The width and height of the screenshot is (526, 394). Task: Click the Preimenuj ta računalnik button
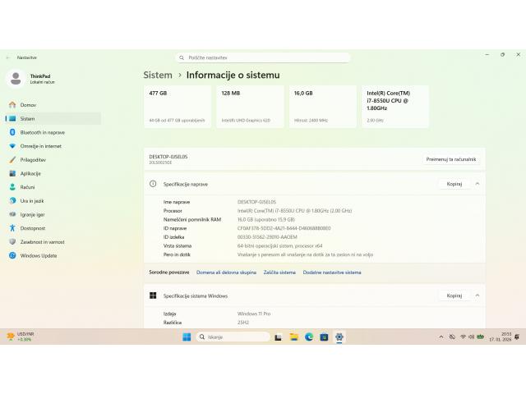(x=452, y=159)
